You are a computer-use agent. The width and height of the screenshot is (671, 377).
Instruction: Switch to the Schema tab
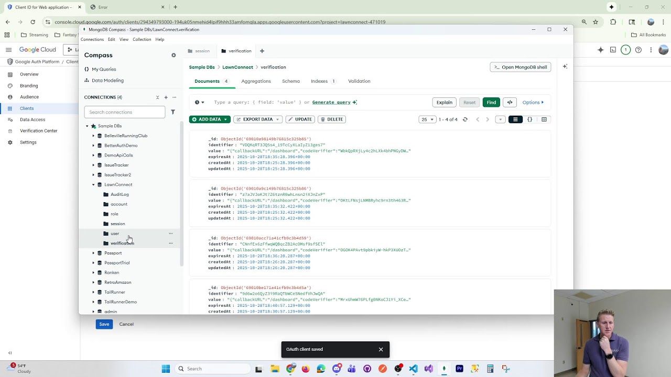tap(291, 81)
